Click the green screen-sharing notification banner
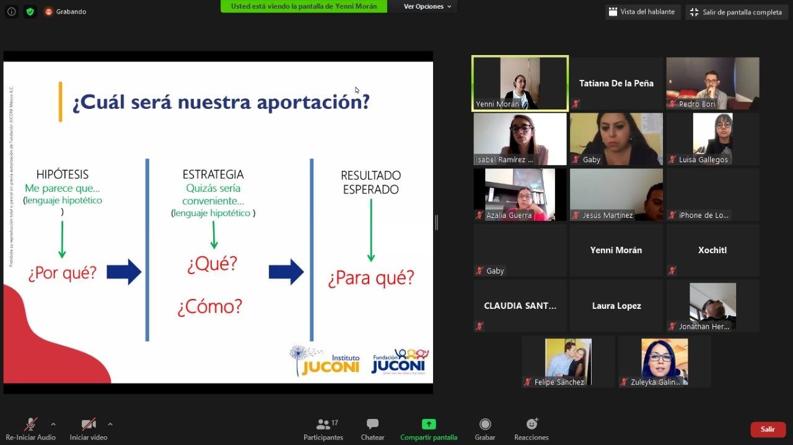Viewport: 793px width, 445px height. pos(304,6)
